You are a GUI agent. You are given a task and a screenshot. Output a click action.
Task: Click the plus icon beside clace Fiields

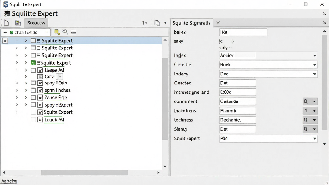(x=5, y=32)
